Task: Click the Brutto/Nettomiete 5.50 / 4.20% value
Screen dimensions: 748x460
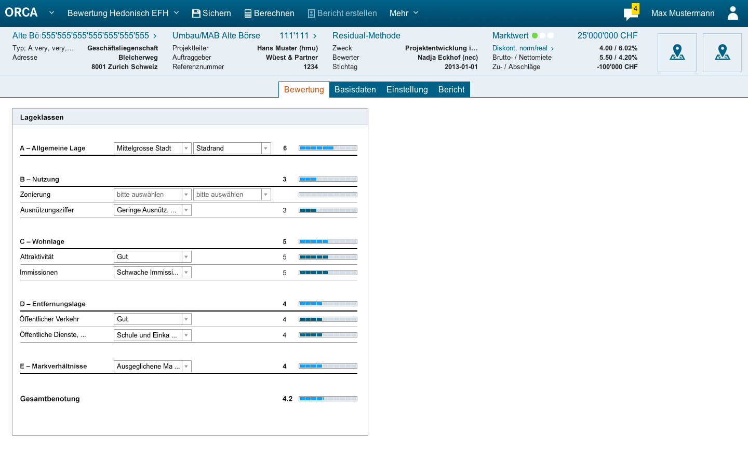Action: point(618,58)
